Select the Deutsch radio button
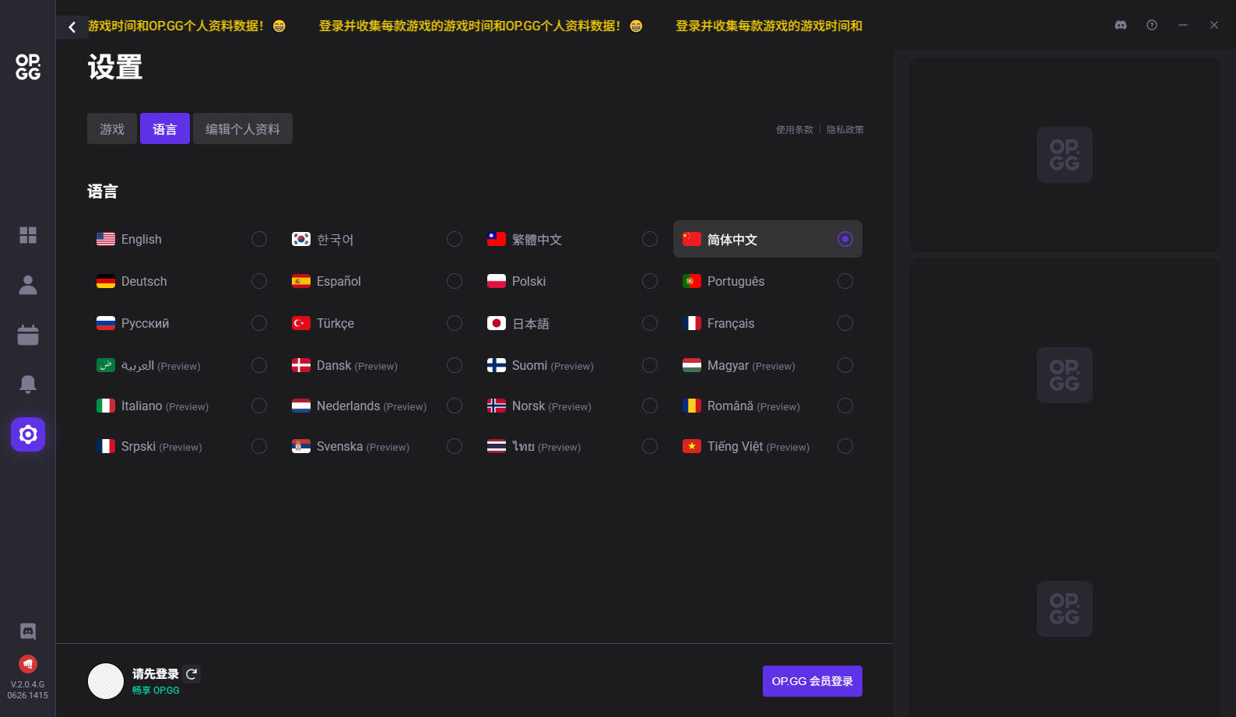 pos(259,281)
